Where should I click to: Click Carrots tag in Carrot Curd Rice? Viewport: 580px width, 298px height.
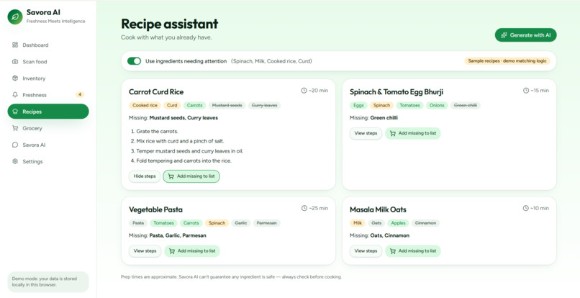click(194, 106)
